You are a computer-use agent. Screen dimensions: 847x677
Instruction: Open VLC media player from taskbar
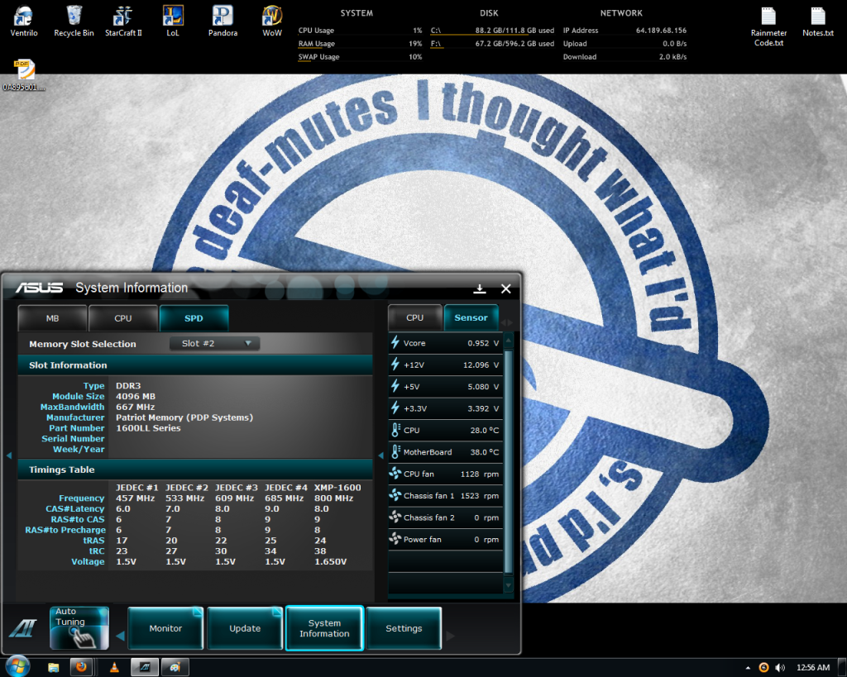coord(114,668)
